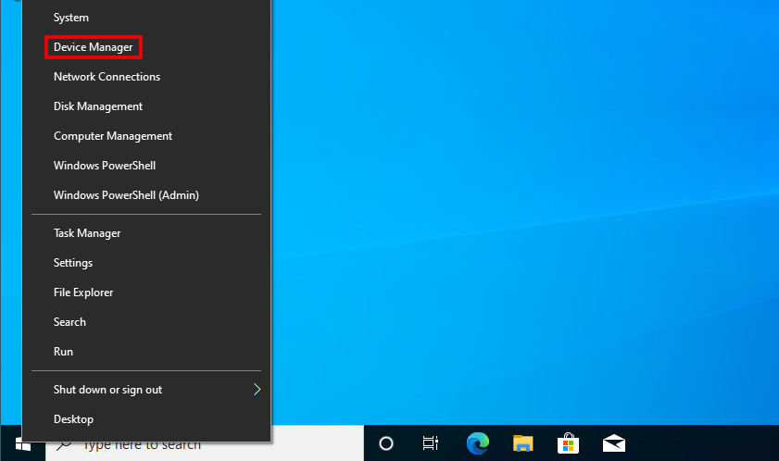Open the Mail app on the taskbar
The image size is (779, 461).
point(613,443)
